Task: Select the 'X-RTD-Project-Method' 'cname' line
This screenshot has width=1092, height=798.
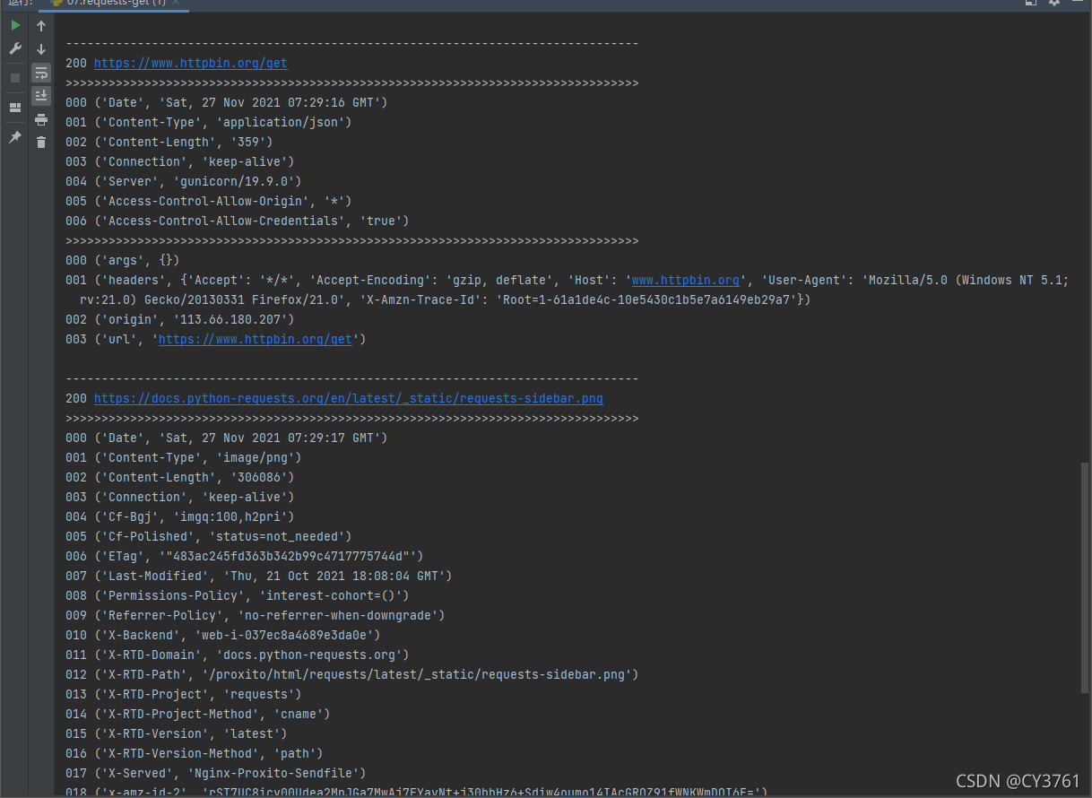Action: tap(198, 715)
